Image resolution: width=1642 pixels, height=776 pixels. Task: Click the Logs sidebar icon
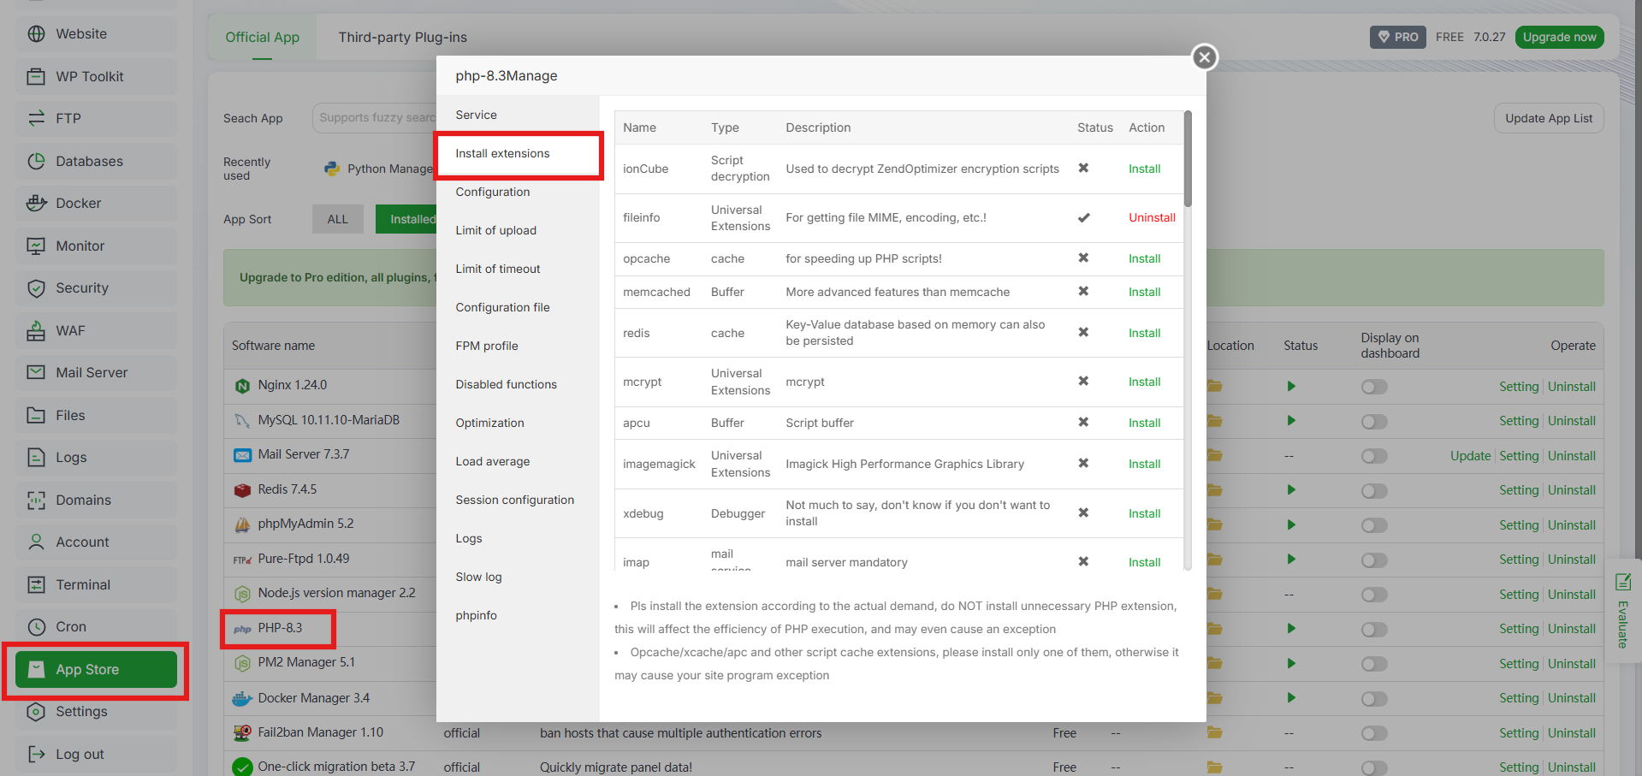coord(36,457)
